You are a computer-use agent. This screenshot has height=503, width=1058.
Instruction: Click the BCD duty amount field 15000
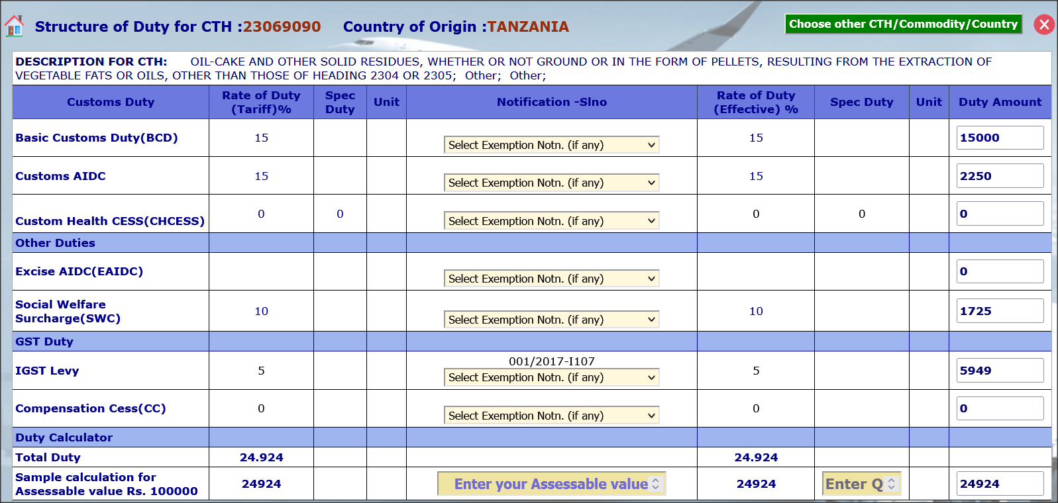point(1000,138)
